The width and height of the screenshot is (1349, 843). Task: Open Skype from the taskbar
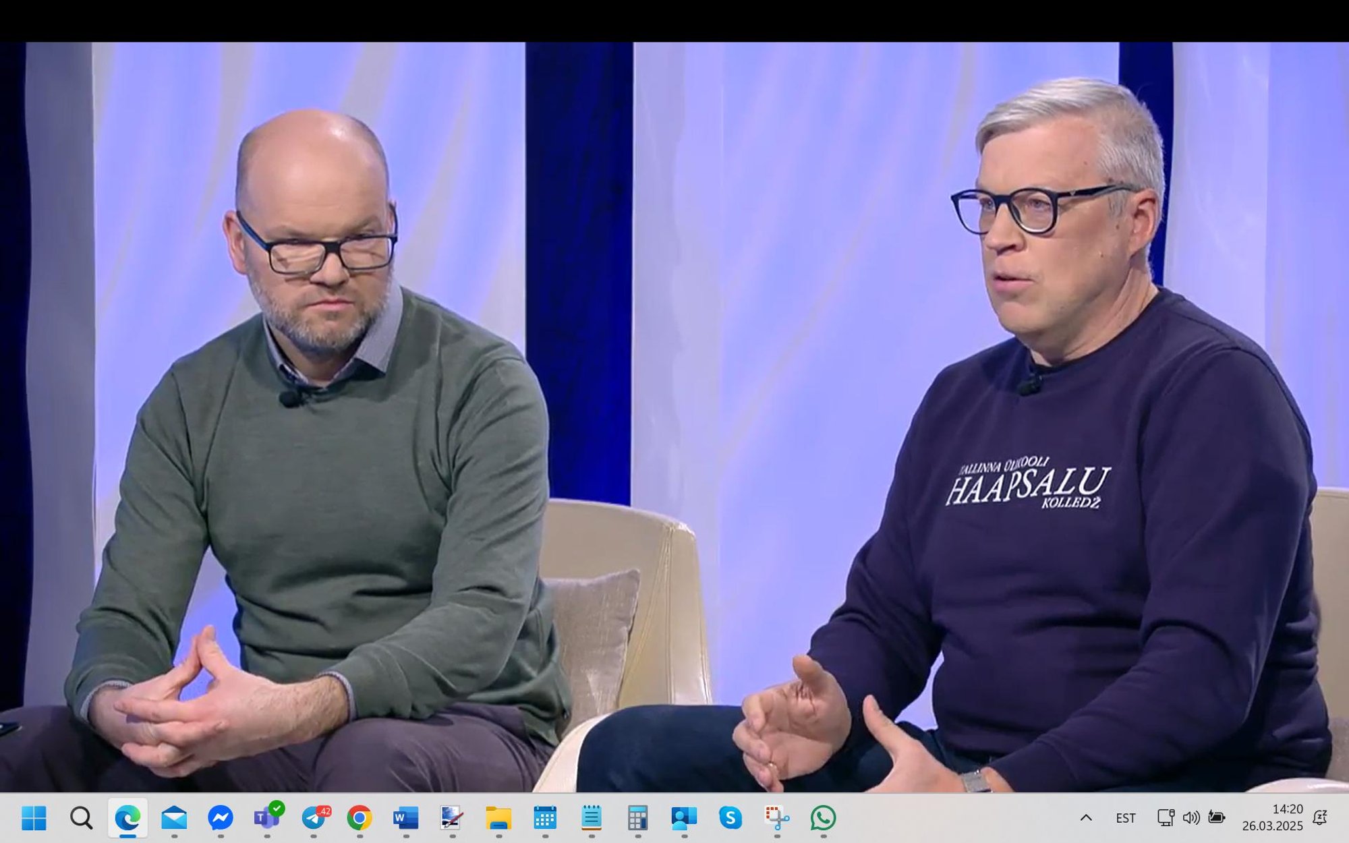[730, 818]
